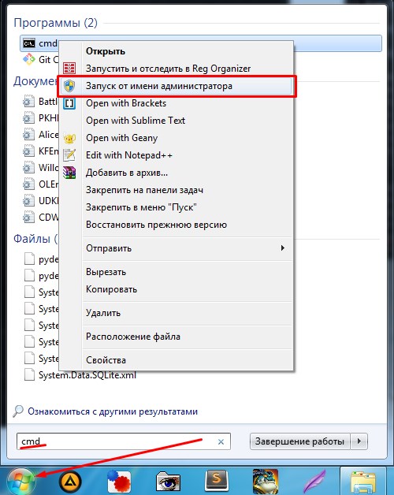
Task: Click the magnifier icon near other results
Action: click(18, 411)
